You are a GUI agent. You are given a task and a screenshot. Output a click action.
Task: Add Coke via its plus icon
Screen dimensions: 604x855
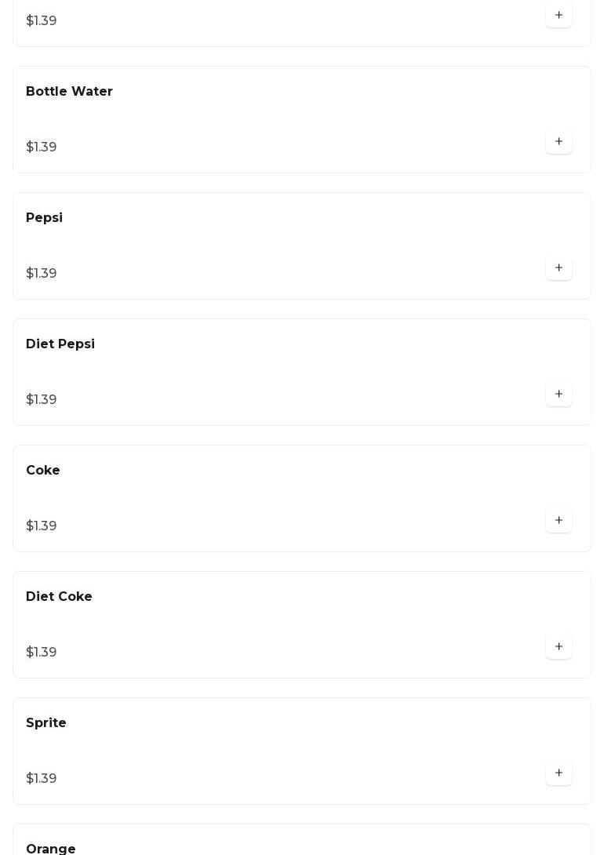click(559, 520)
